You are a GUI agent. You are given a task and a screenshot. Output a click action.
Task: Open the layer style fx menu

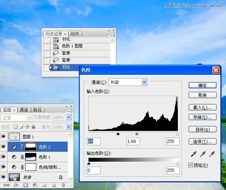coord(16,185)
